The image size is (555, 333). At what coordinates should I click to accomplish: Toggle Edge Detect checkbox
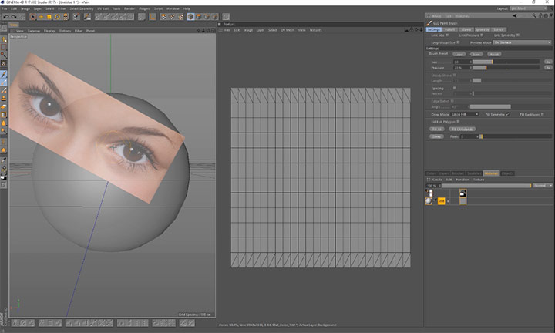tap(452, 101)
